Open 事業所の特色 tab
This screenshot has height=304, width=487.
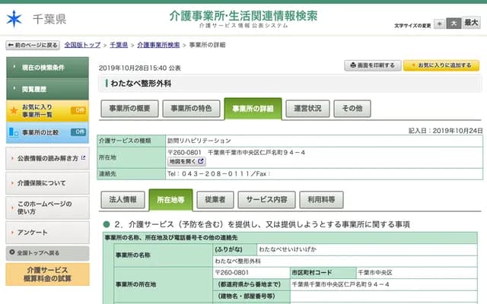click(191, 108)
